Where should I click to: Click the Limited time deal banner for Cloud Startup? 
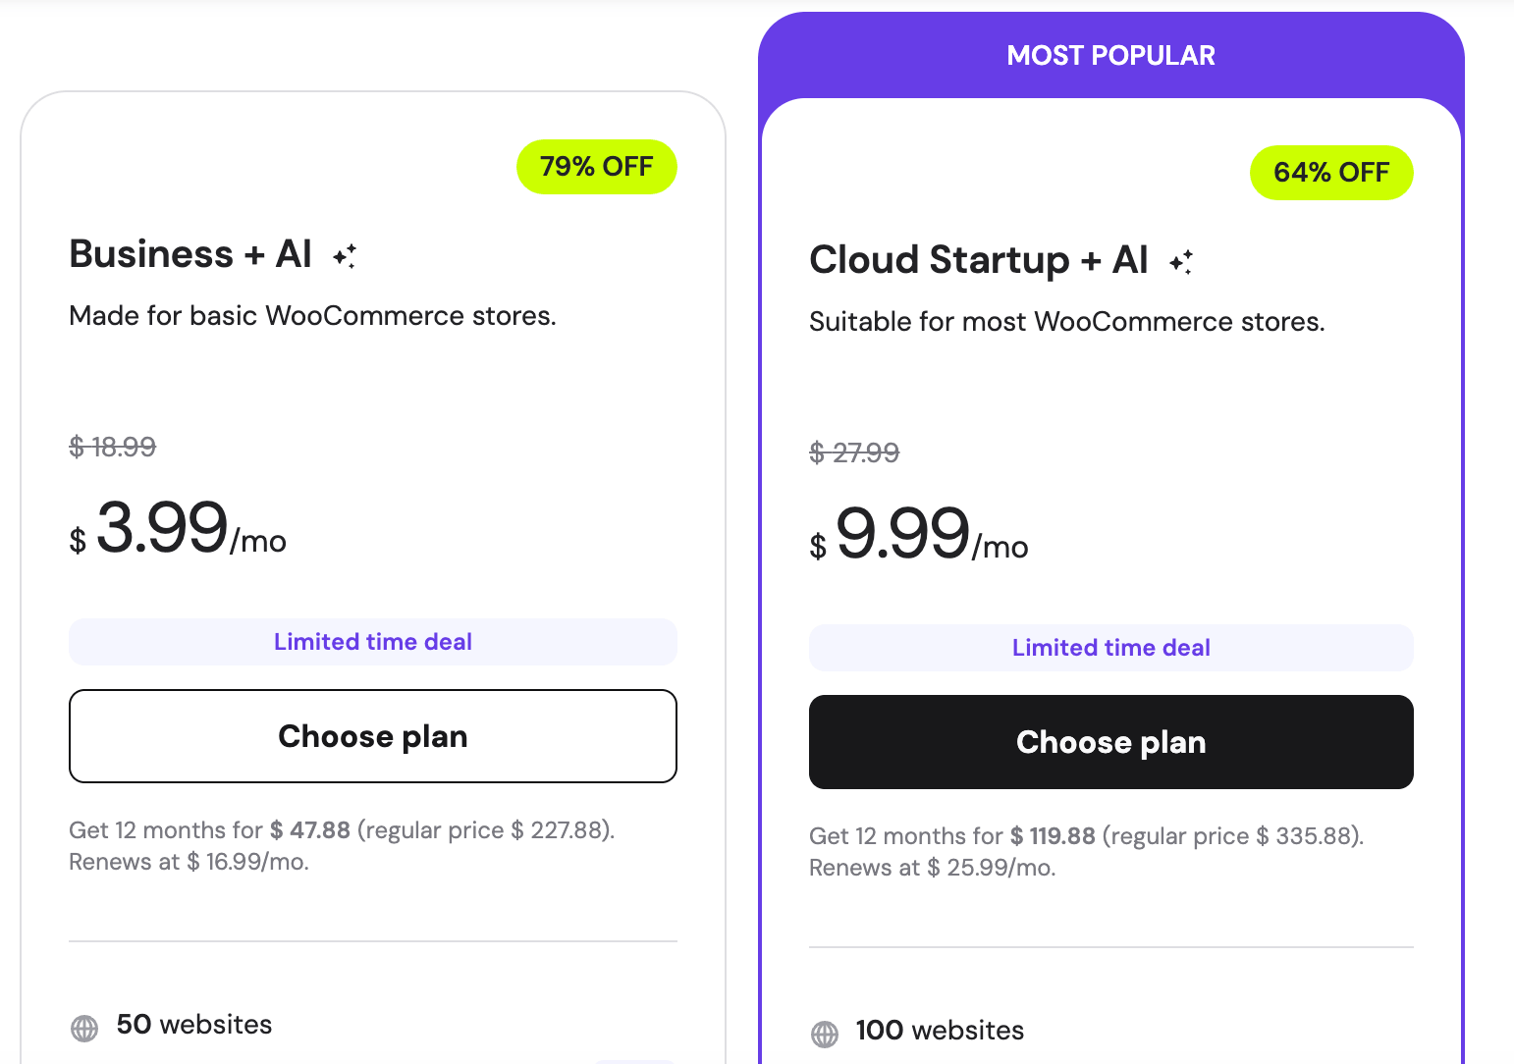click(1110, 648)
